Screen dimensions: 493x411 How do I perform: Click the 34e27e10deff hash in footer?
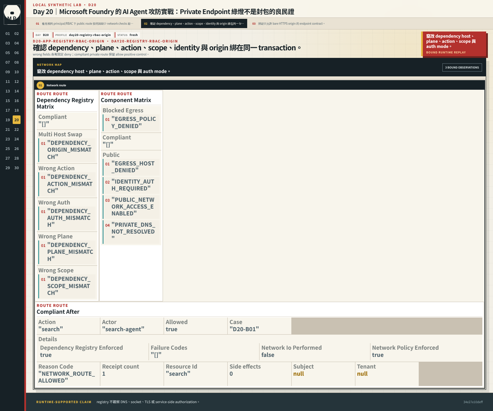click(473, 402)
